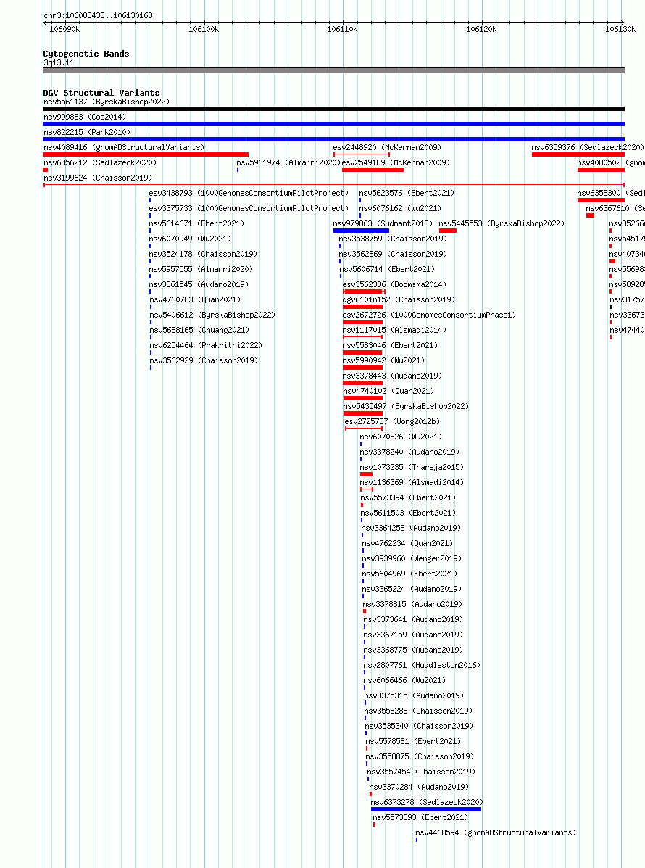Viewport: 645px width, 868px height.
Task: Click the red bar under nsv6358300
Action: (601, 200)
